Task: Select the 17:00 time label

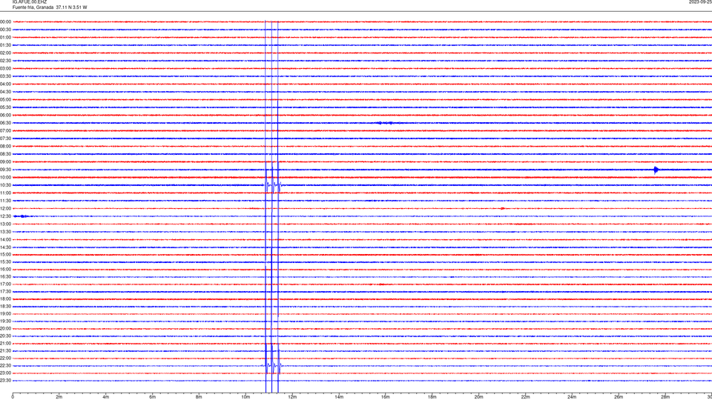Action: 5,284
